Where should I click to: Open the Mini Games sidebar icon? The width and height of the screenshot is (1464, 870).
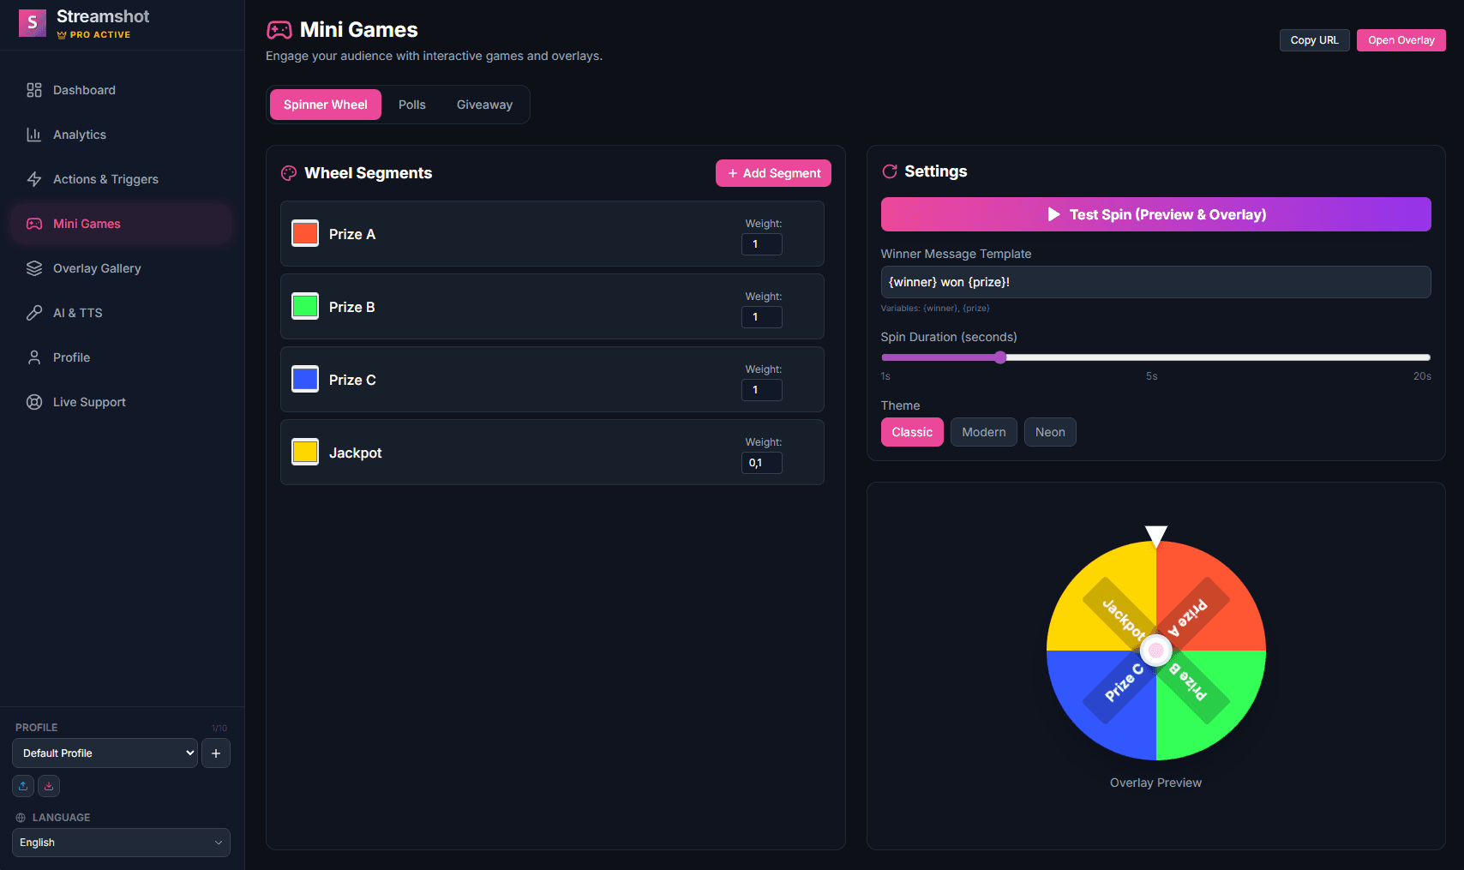pyautogui.click(x=34, y=224)
